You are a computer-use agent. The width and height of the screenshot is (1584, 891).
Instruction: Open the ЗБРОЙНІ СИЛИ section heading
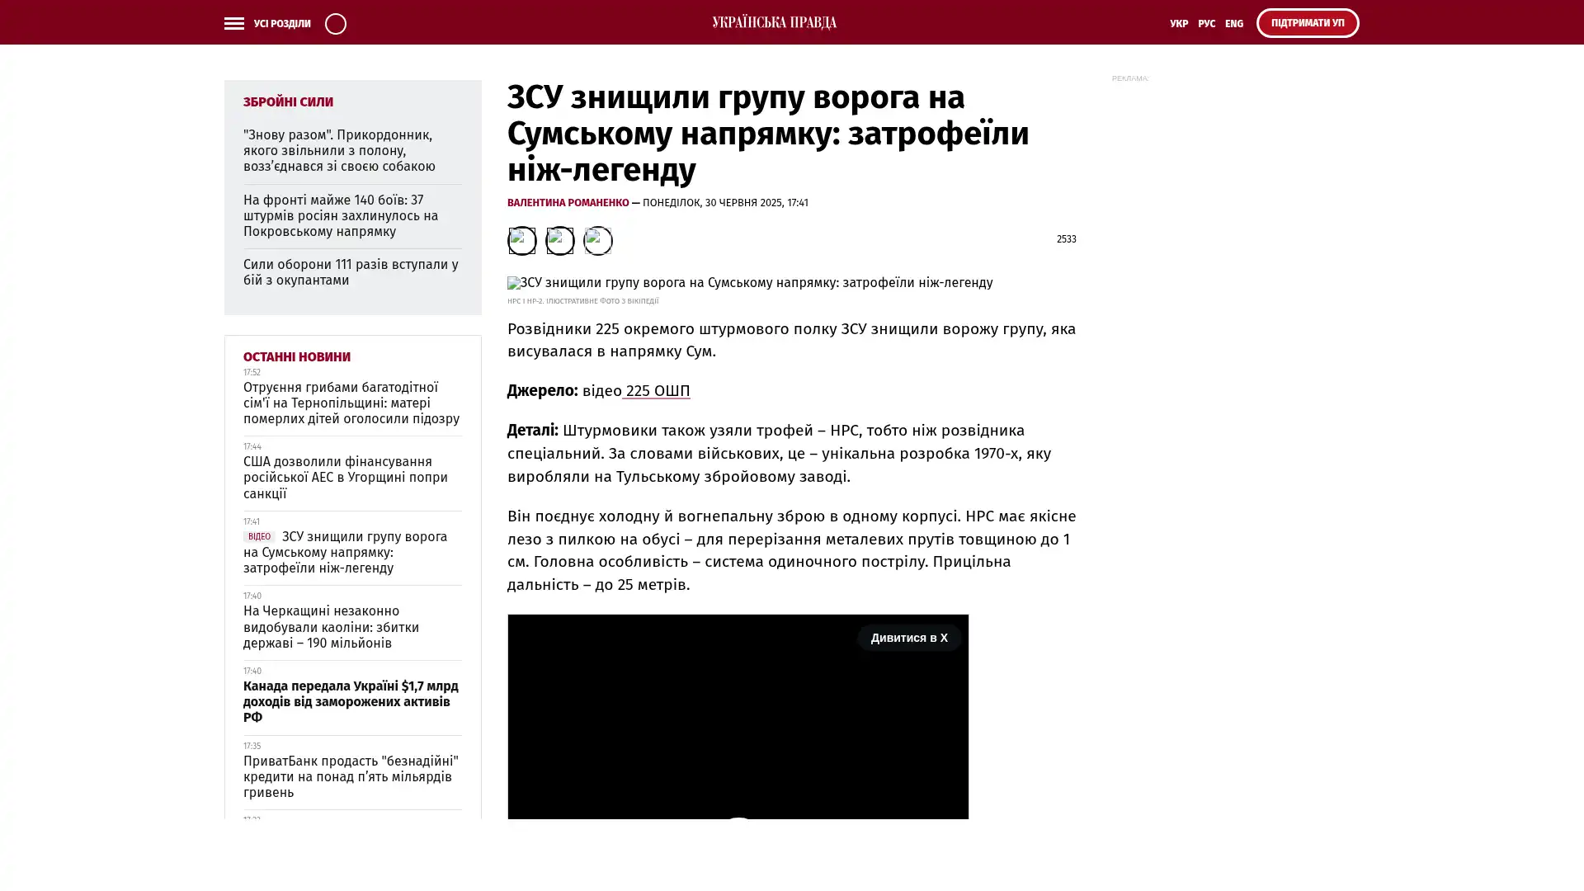[x=288, y=102]
